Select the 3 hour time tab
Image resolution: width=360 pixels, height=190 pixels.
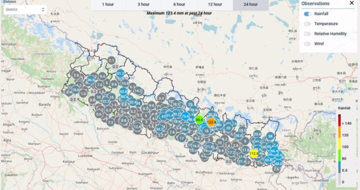143,4
